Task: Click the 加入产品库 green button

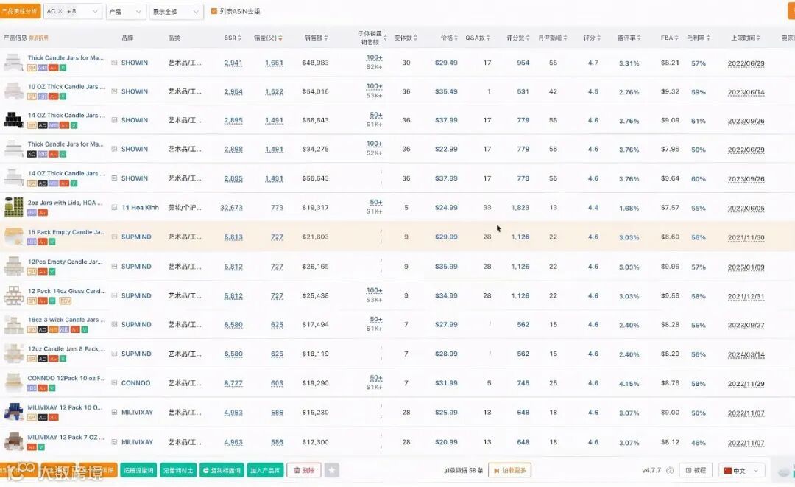Action: pos(265,470)
